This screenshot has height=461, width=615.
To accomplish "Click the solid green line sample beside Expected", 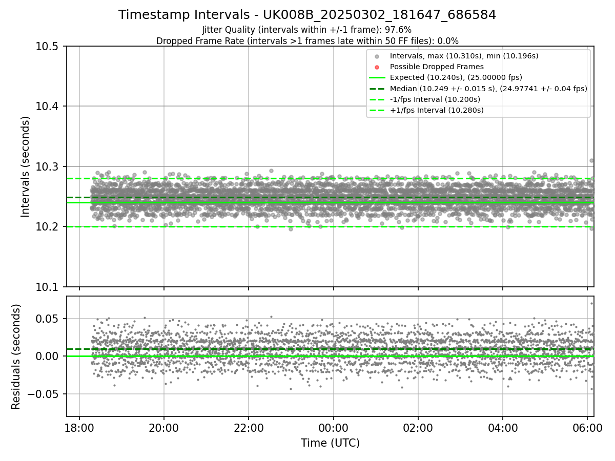I will tap(377, 78).
